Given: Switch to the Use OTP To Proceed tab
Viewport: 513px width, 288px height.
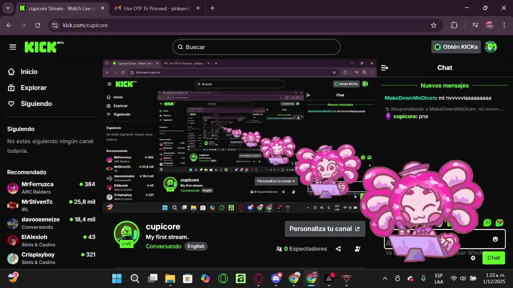Looking at the screenshot, I should point(156,8).
